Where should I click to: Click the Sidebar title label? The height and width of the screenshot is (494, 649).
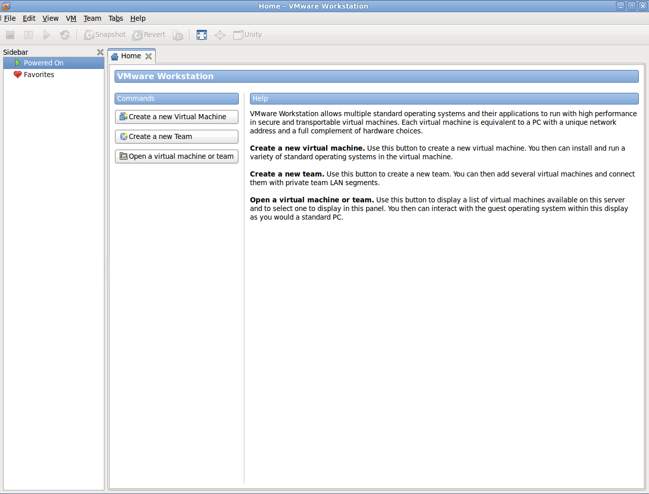(16, 52)
